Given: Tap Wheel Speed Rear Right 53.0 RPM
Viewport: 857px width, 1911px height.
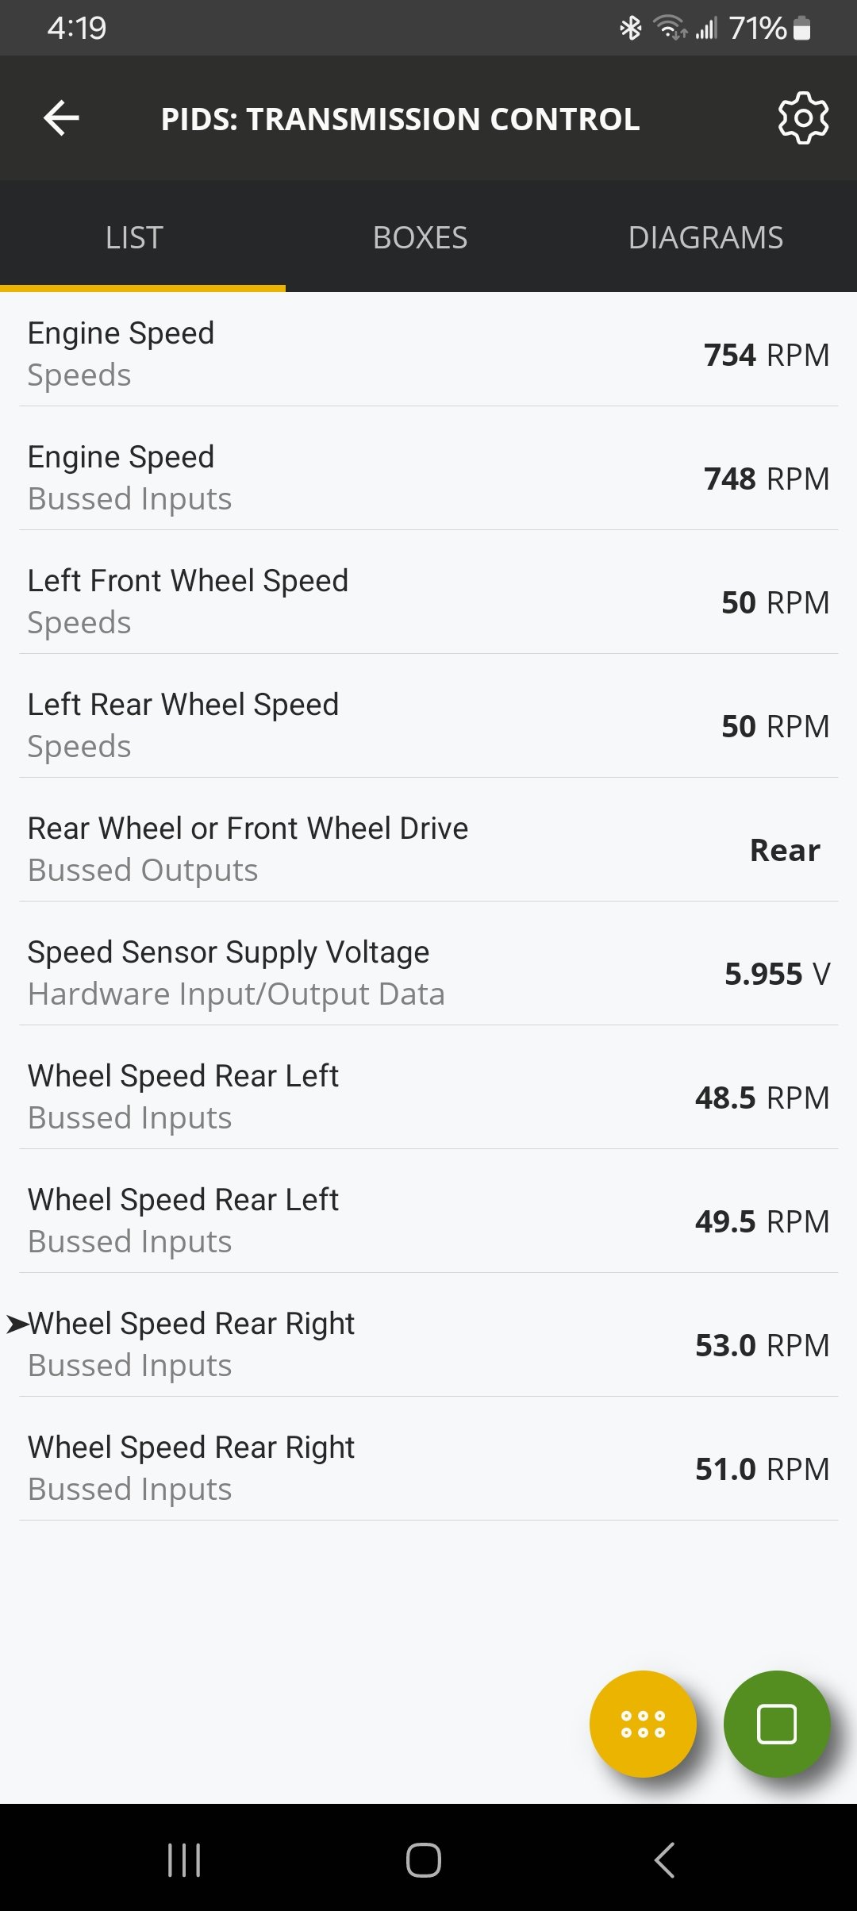Looking at the screenshot, I should click(x=428, y=1344).
